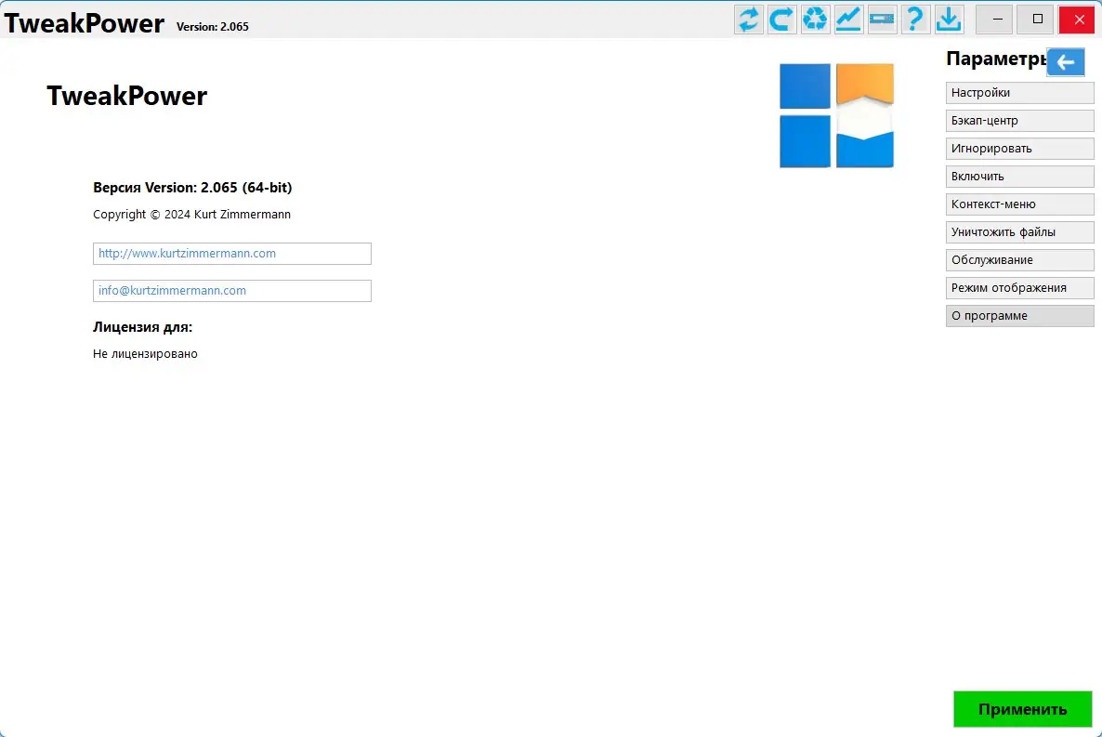This screenshot has width=1102, height=737.
Task: Click the two-arrow refresh icon in toolbar
Action: (x=749, y=19)
